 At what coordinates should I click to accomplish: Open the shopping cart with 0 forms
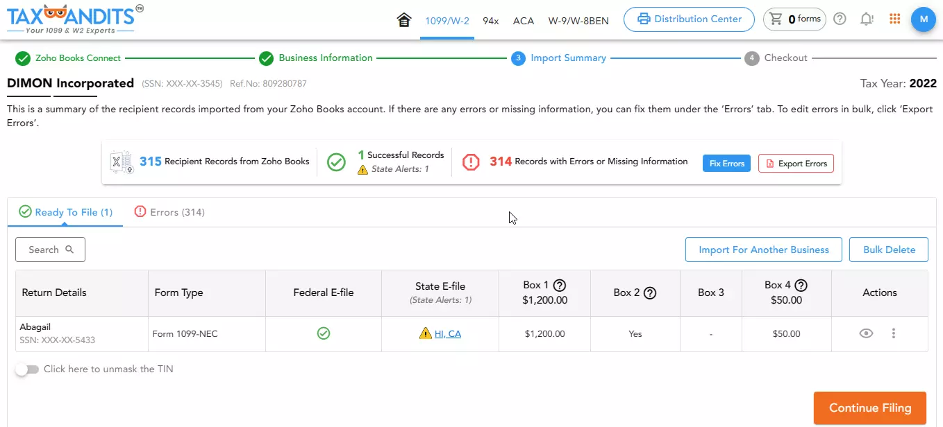tap(794, 19)
